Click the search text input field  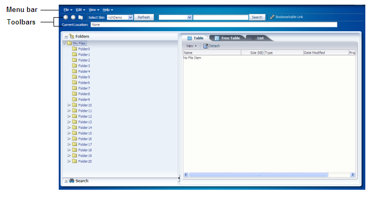(221, 18)
